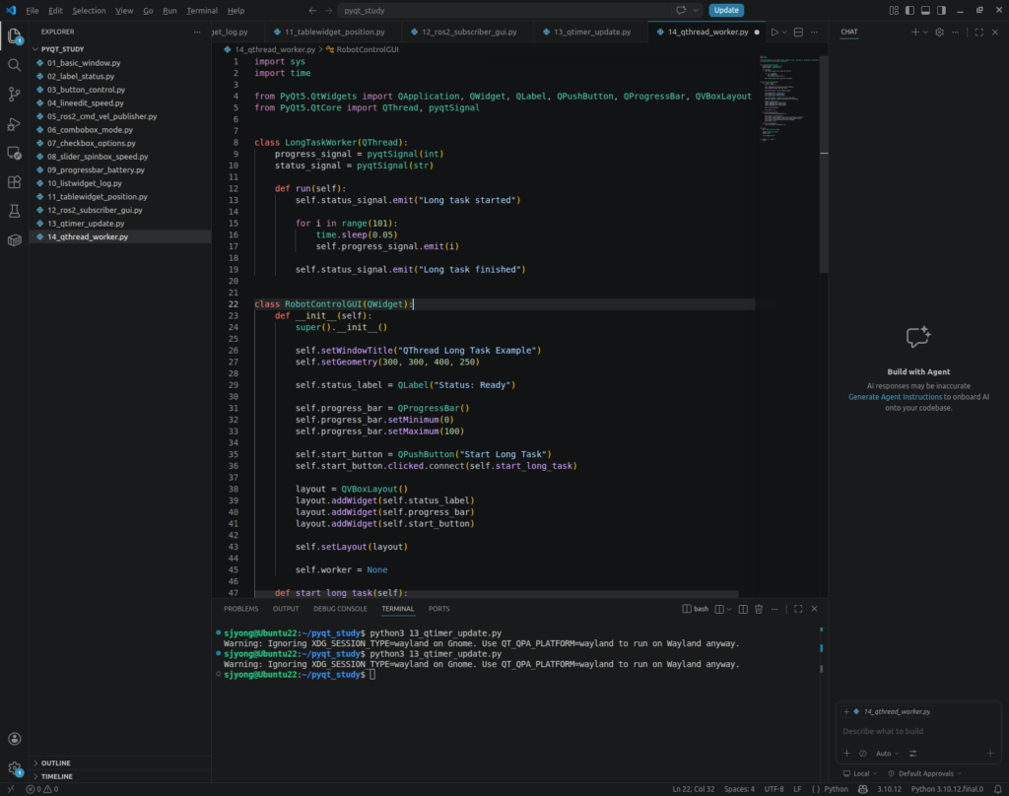The image size is (1009, 796).
Task: Collapse the PYQT_STUDY folder
Action: (120, 49)
